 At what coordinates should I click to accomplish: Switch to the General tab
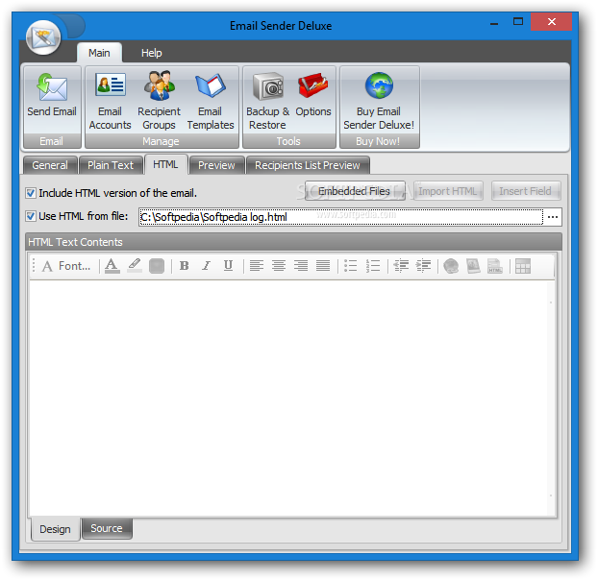(x=50, y=165)
